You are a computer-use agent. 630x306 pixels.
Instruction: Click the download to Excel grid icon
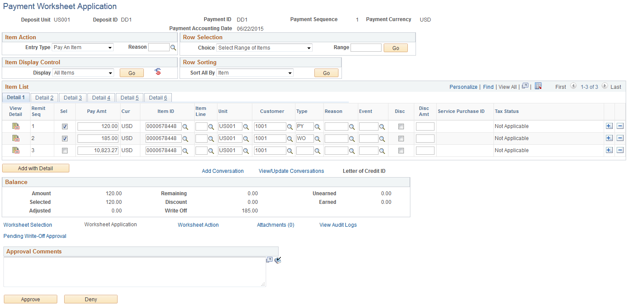(538, 86)
